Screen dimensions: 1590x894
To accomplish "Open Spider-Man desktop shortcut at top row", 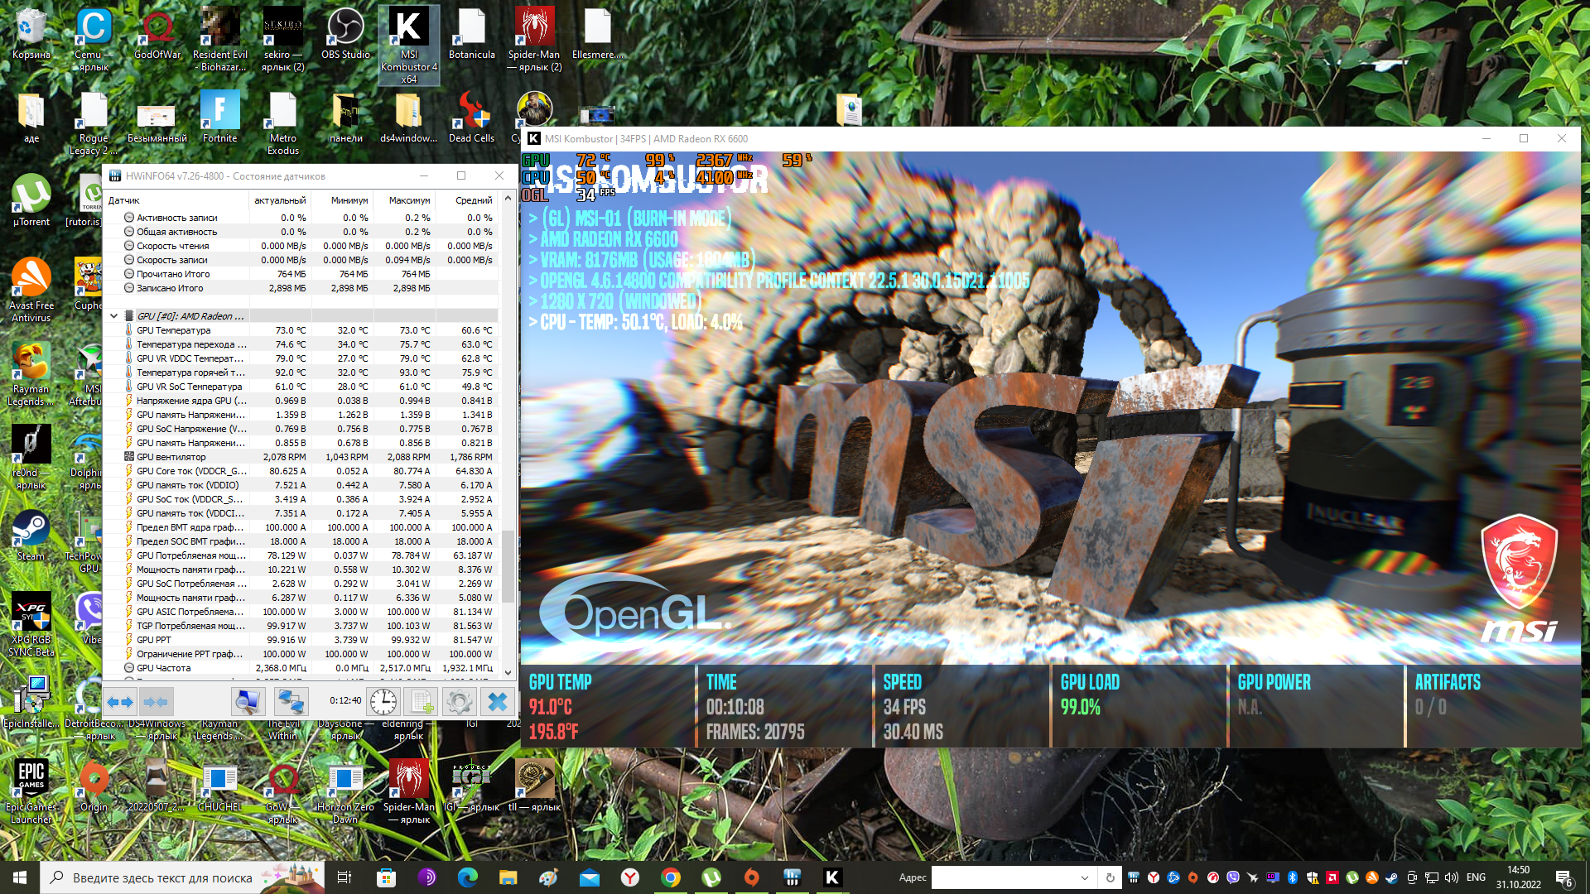I will [535, 40].
